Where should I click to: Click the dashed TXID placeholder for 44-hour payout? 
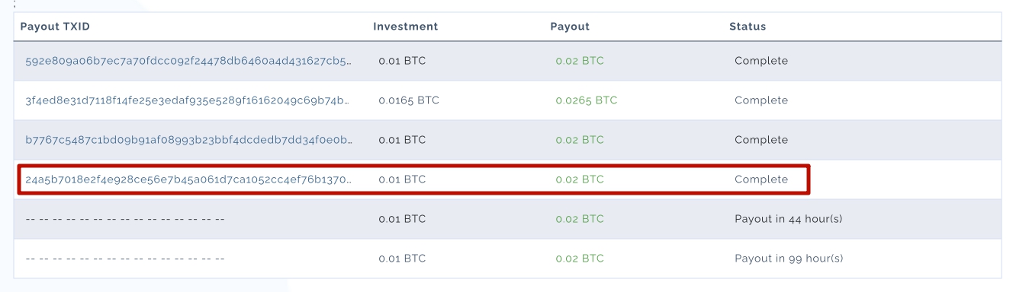[125, 219]
